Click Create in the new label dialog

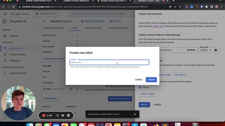pyautogui.click(x=151, y=80)
